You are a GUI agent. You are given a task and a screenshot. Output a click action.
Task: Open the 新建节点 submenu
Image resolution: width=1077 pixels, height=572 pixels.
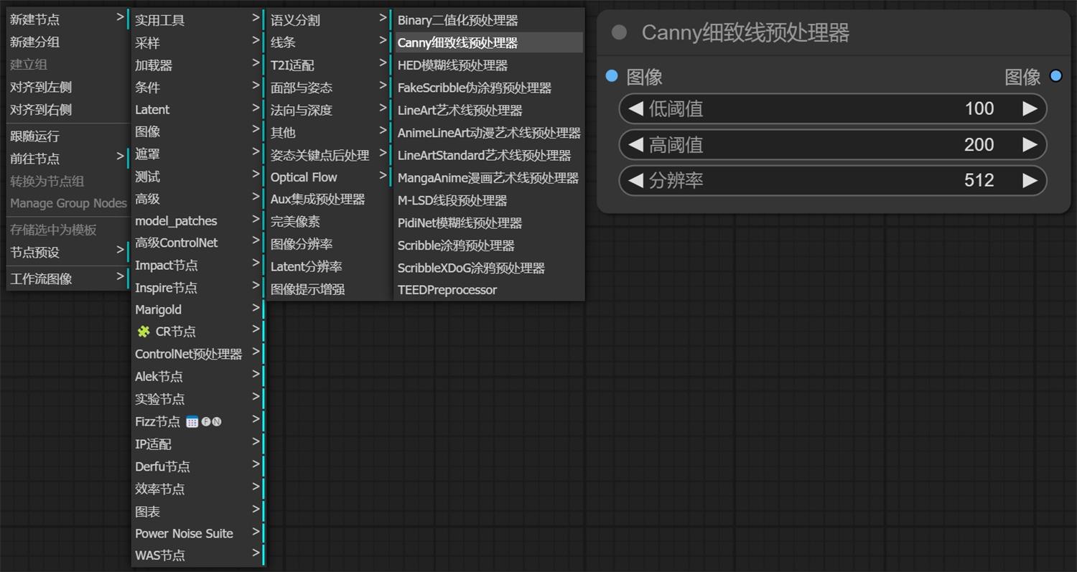pyautogui.click(x=67, y=19)
